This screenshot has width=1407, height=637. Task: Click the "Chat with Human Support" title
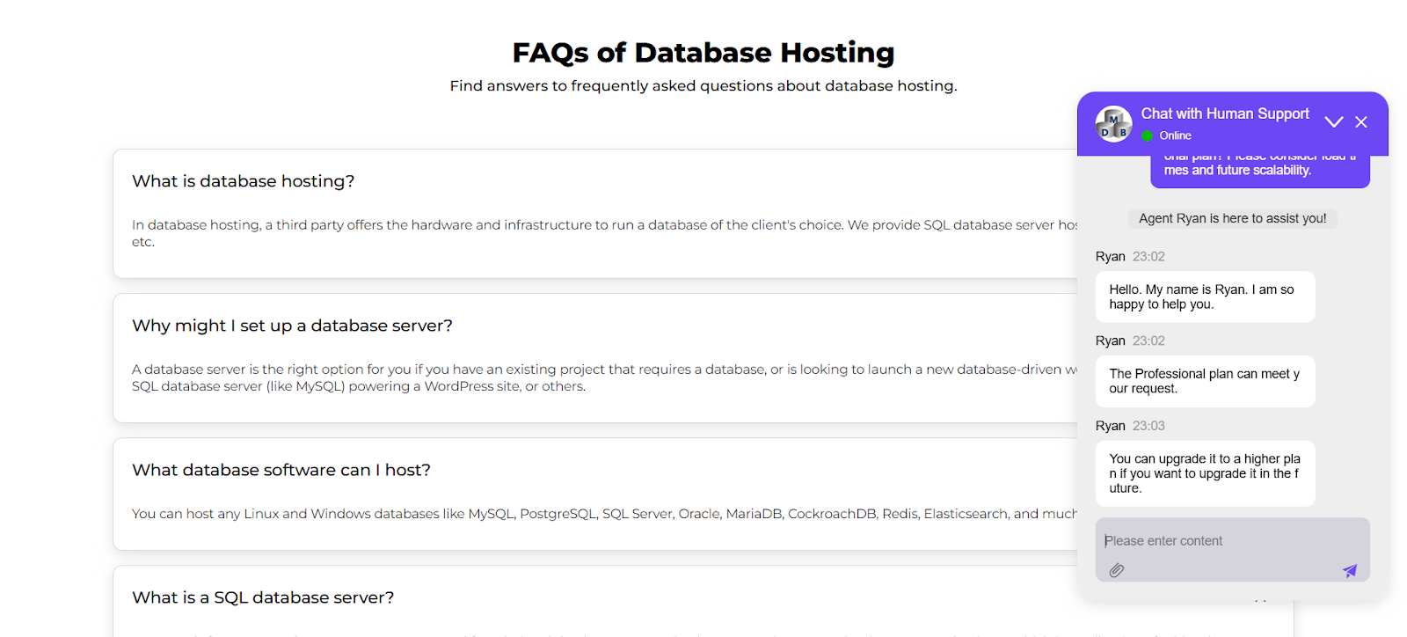1225,113
